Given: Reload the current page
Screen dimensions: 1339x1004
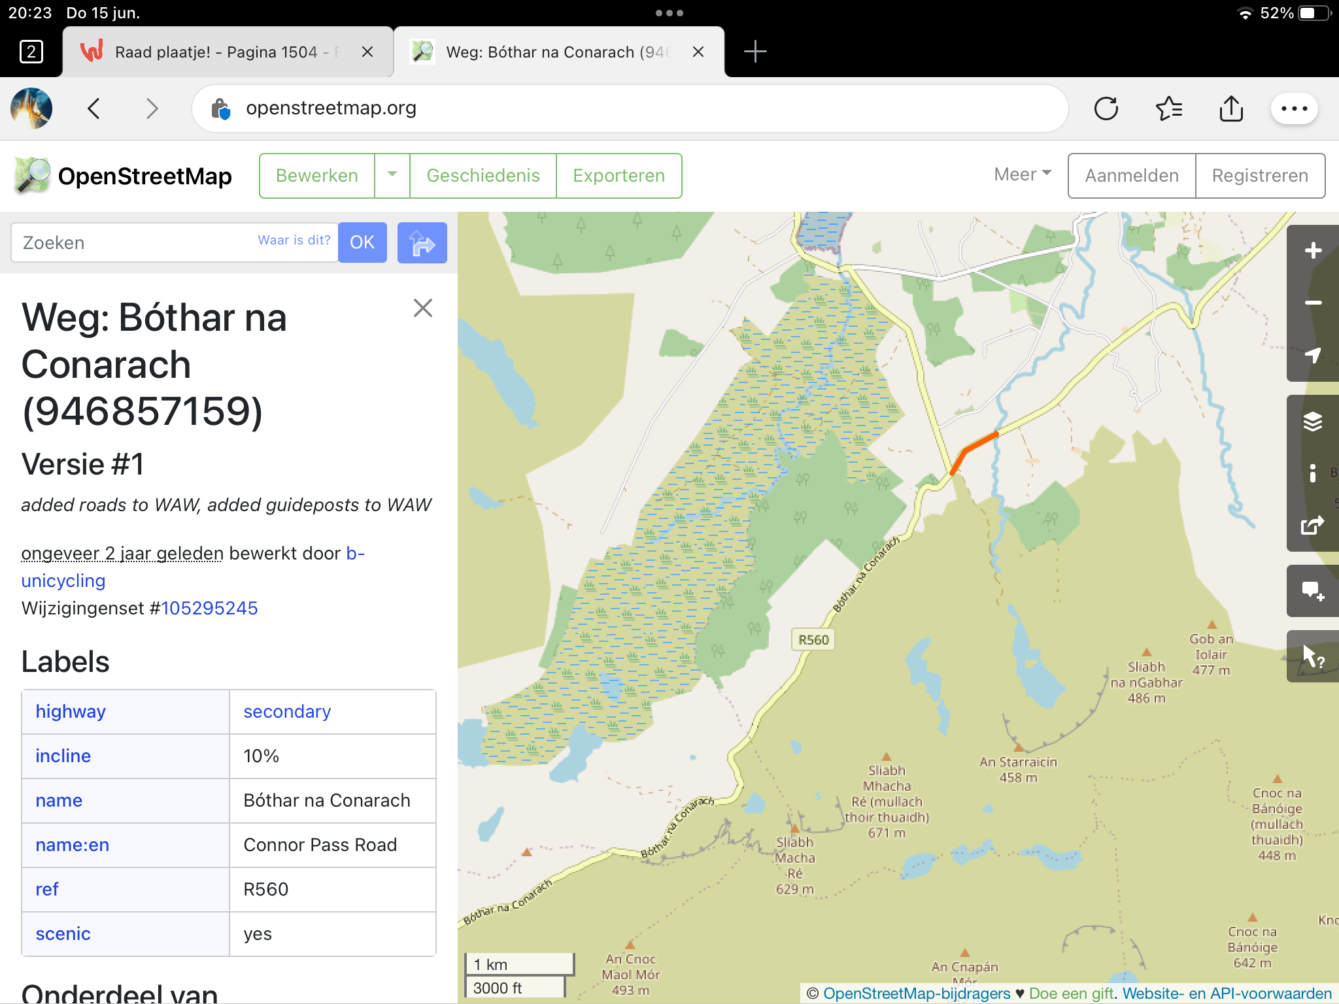Looking at the screenshot, I should click(x=1106, y=109).
